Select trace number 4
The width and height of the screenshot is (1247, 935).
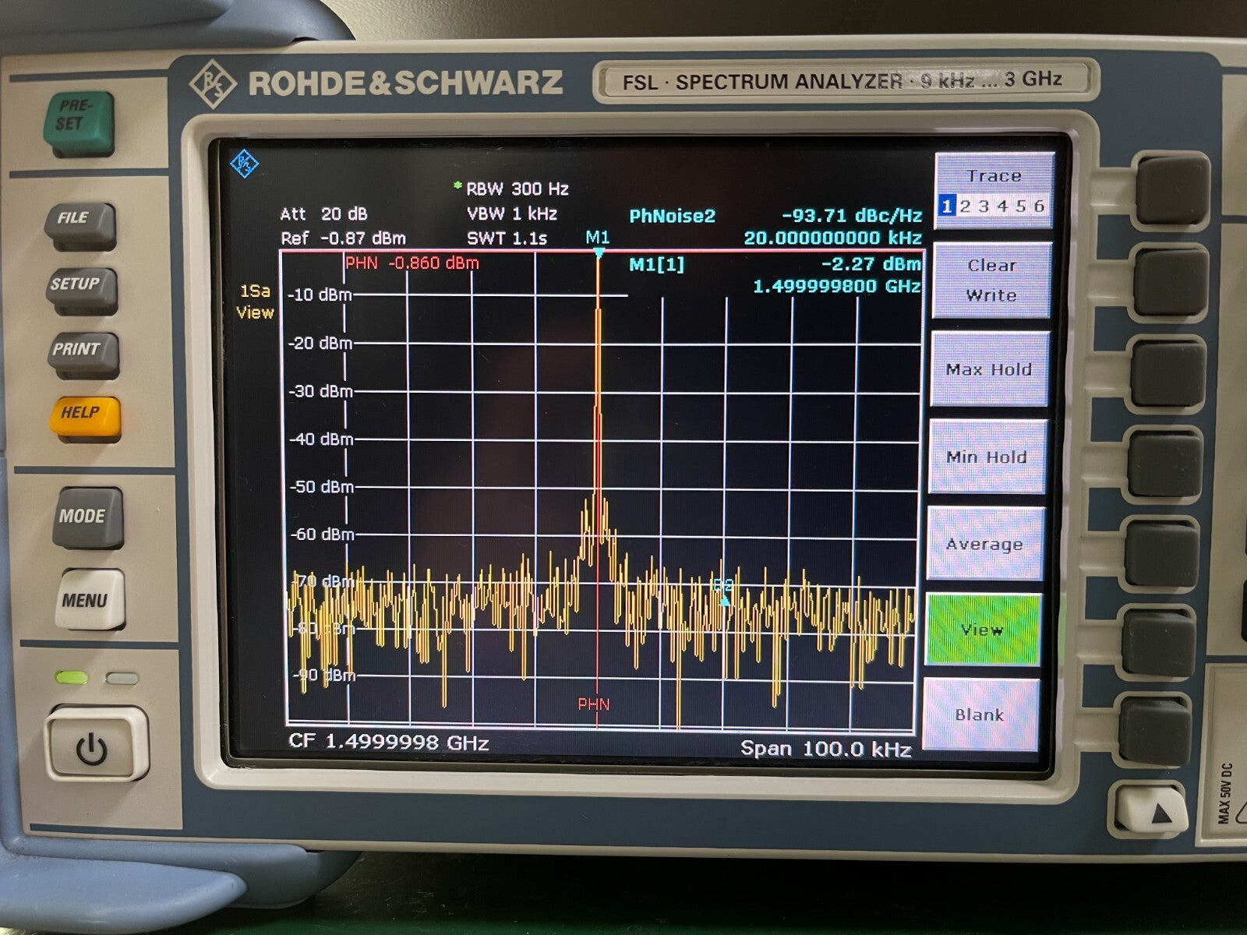click(x=1002, y=206)
